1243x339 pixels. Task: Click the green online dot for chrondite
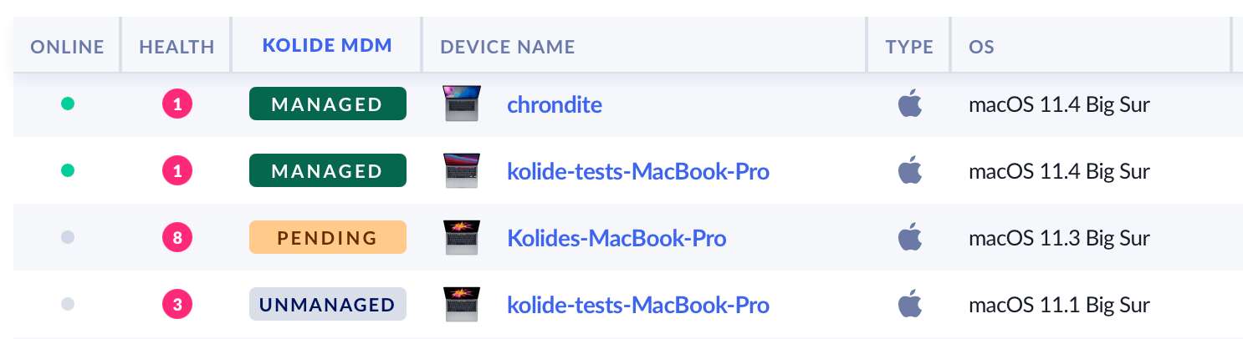pos(68,104)
